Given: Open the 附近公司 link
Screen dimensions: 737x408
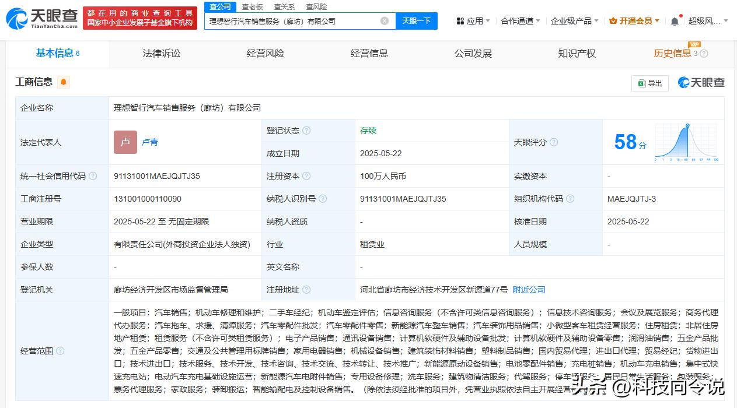Looking at the screenshot, I should (x=529, y=290).
